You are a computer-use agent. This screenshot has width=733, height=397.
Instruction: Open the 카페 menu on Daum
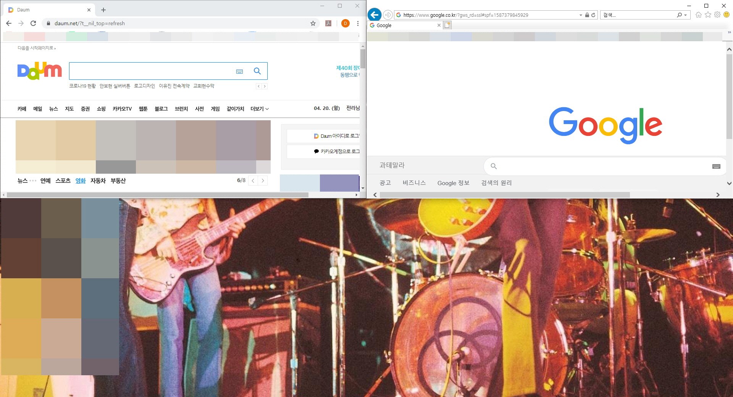(x=22, y=109)
